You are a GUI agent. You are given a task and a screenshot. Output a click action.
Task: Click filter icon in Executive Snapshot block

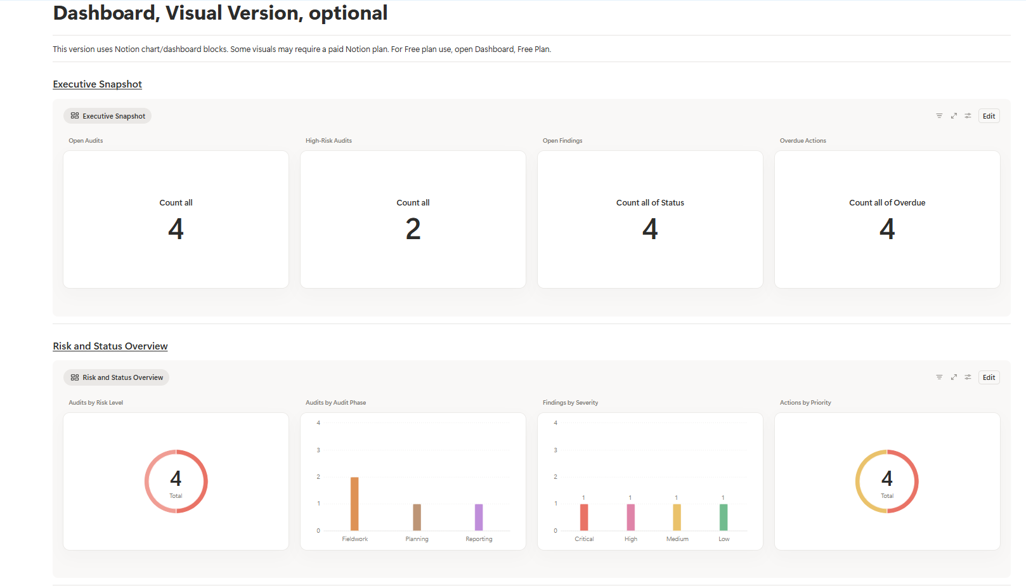coord(939,116)
